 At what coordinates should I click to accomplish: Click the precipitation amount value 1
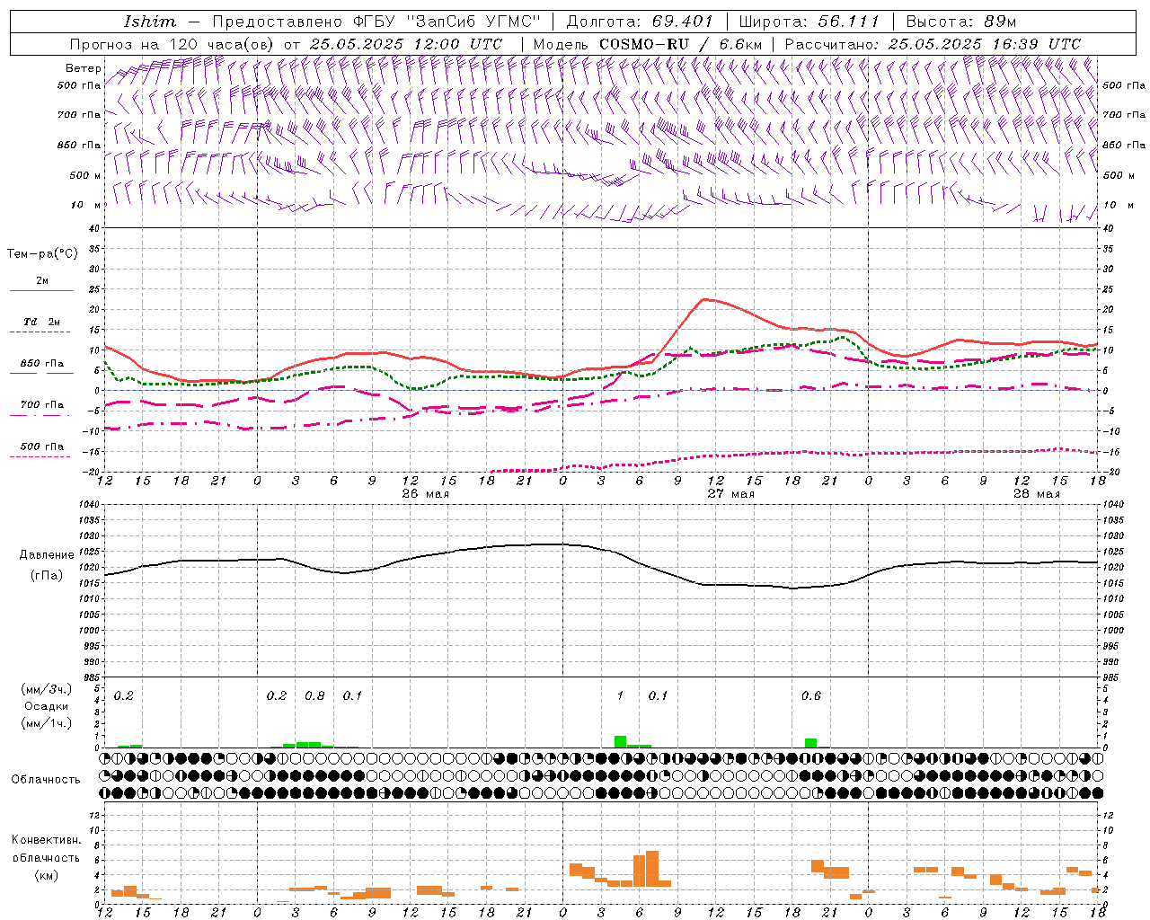click(620, 696)
